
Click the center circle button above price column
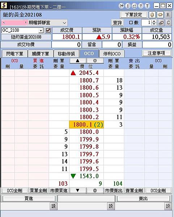click(95, 61)
